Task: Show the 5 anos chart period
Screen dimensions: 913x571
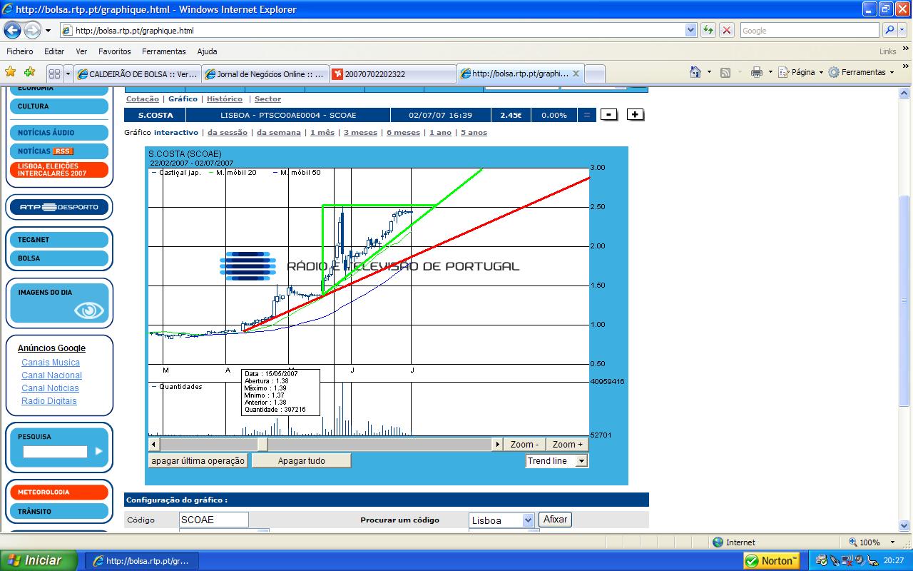Action: coord(474,133)
